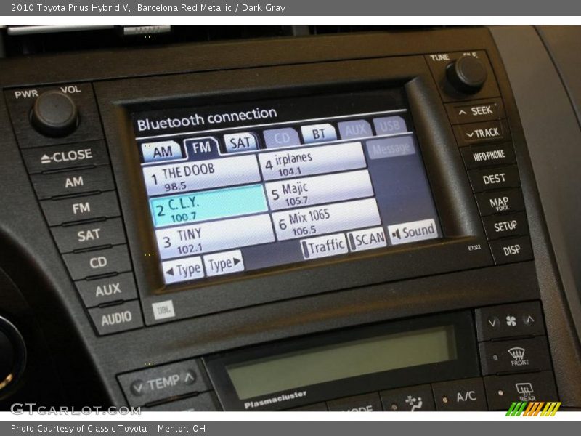Raise the temperature with TEMP up arrow
The image size is (581, 436).
[x=190, y=377]
